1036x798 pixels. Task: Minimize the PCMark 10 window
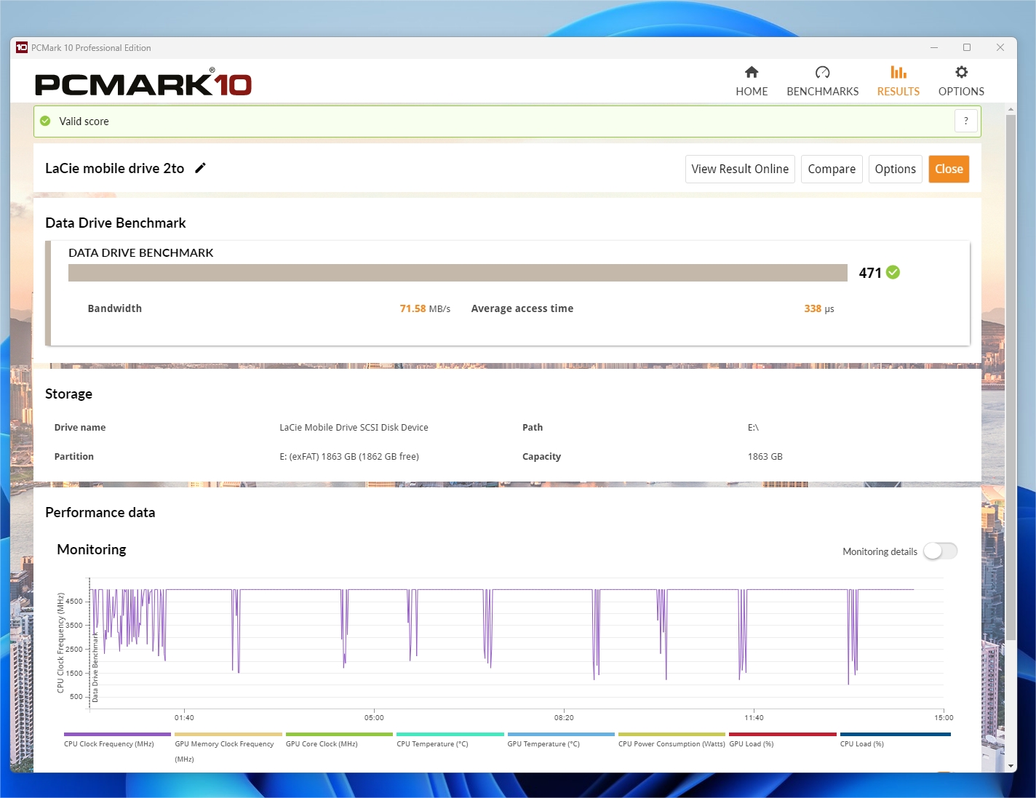[933, 47]
